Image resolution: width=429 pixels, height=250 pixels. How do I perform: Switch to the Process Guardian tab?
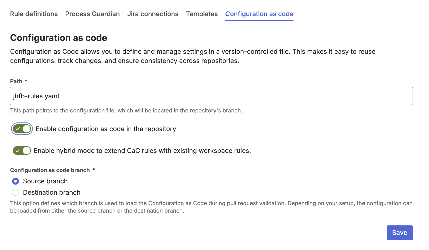[x=92, y=14]
